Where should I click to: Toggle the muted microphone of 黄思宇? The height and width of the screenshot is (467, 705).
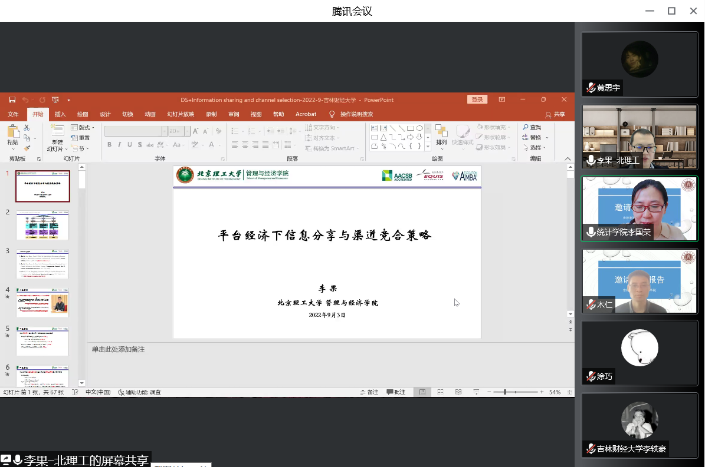[591, 88]
